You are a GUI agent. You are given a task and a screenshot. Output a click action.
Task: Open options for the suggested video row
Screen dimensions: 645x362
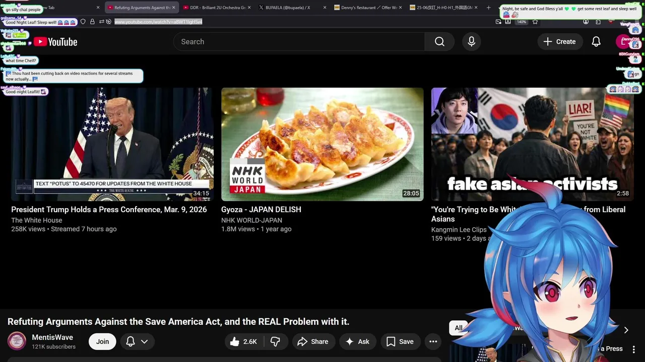tap(634, 349)
